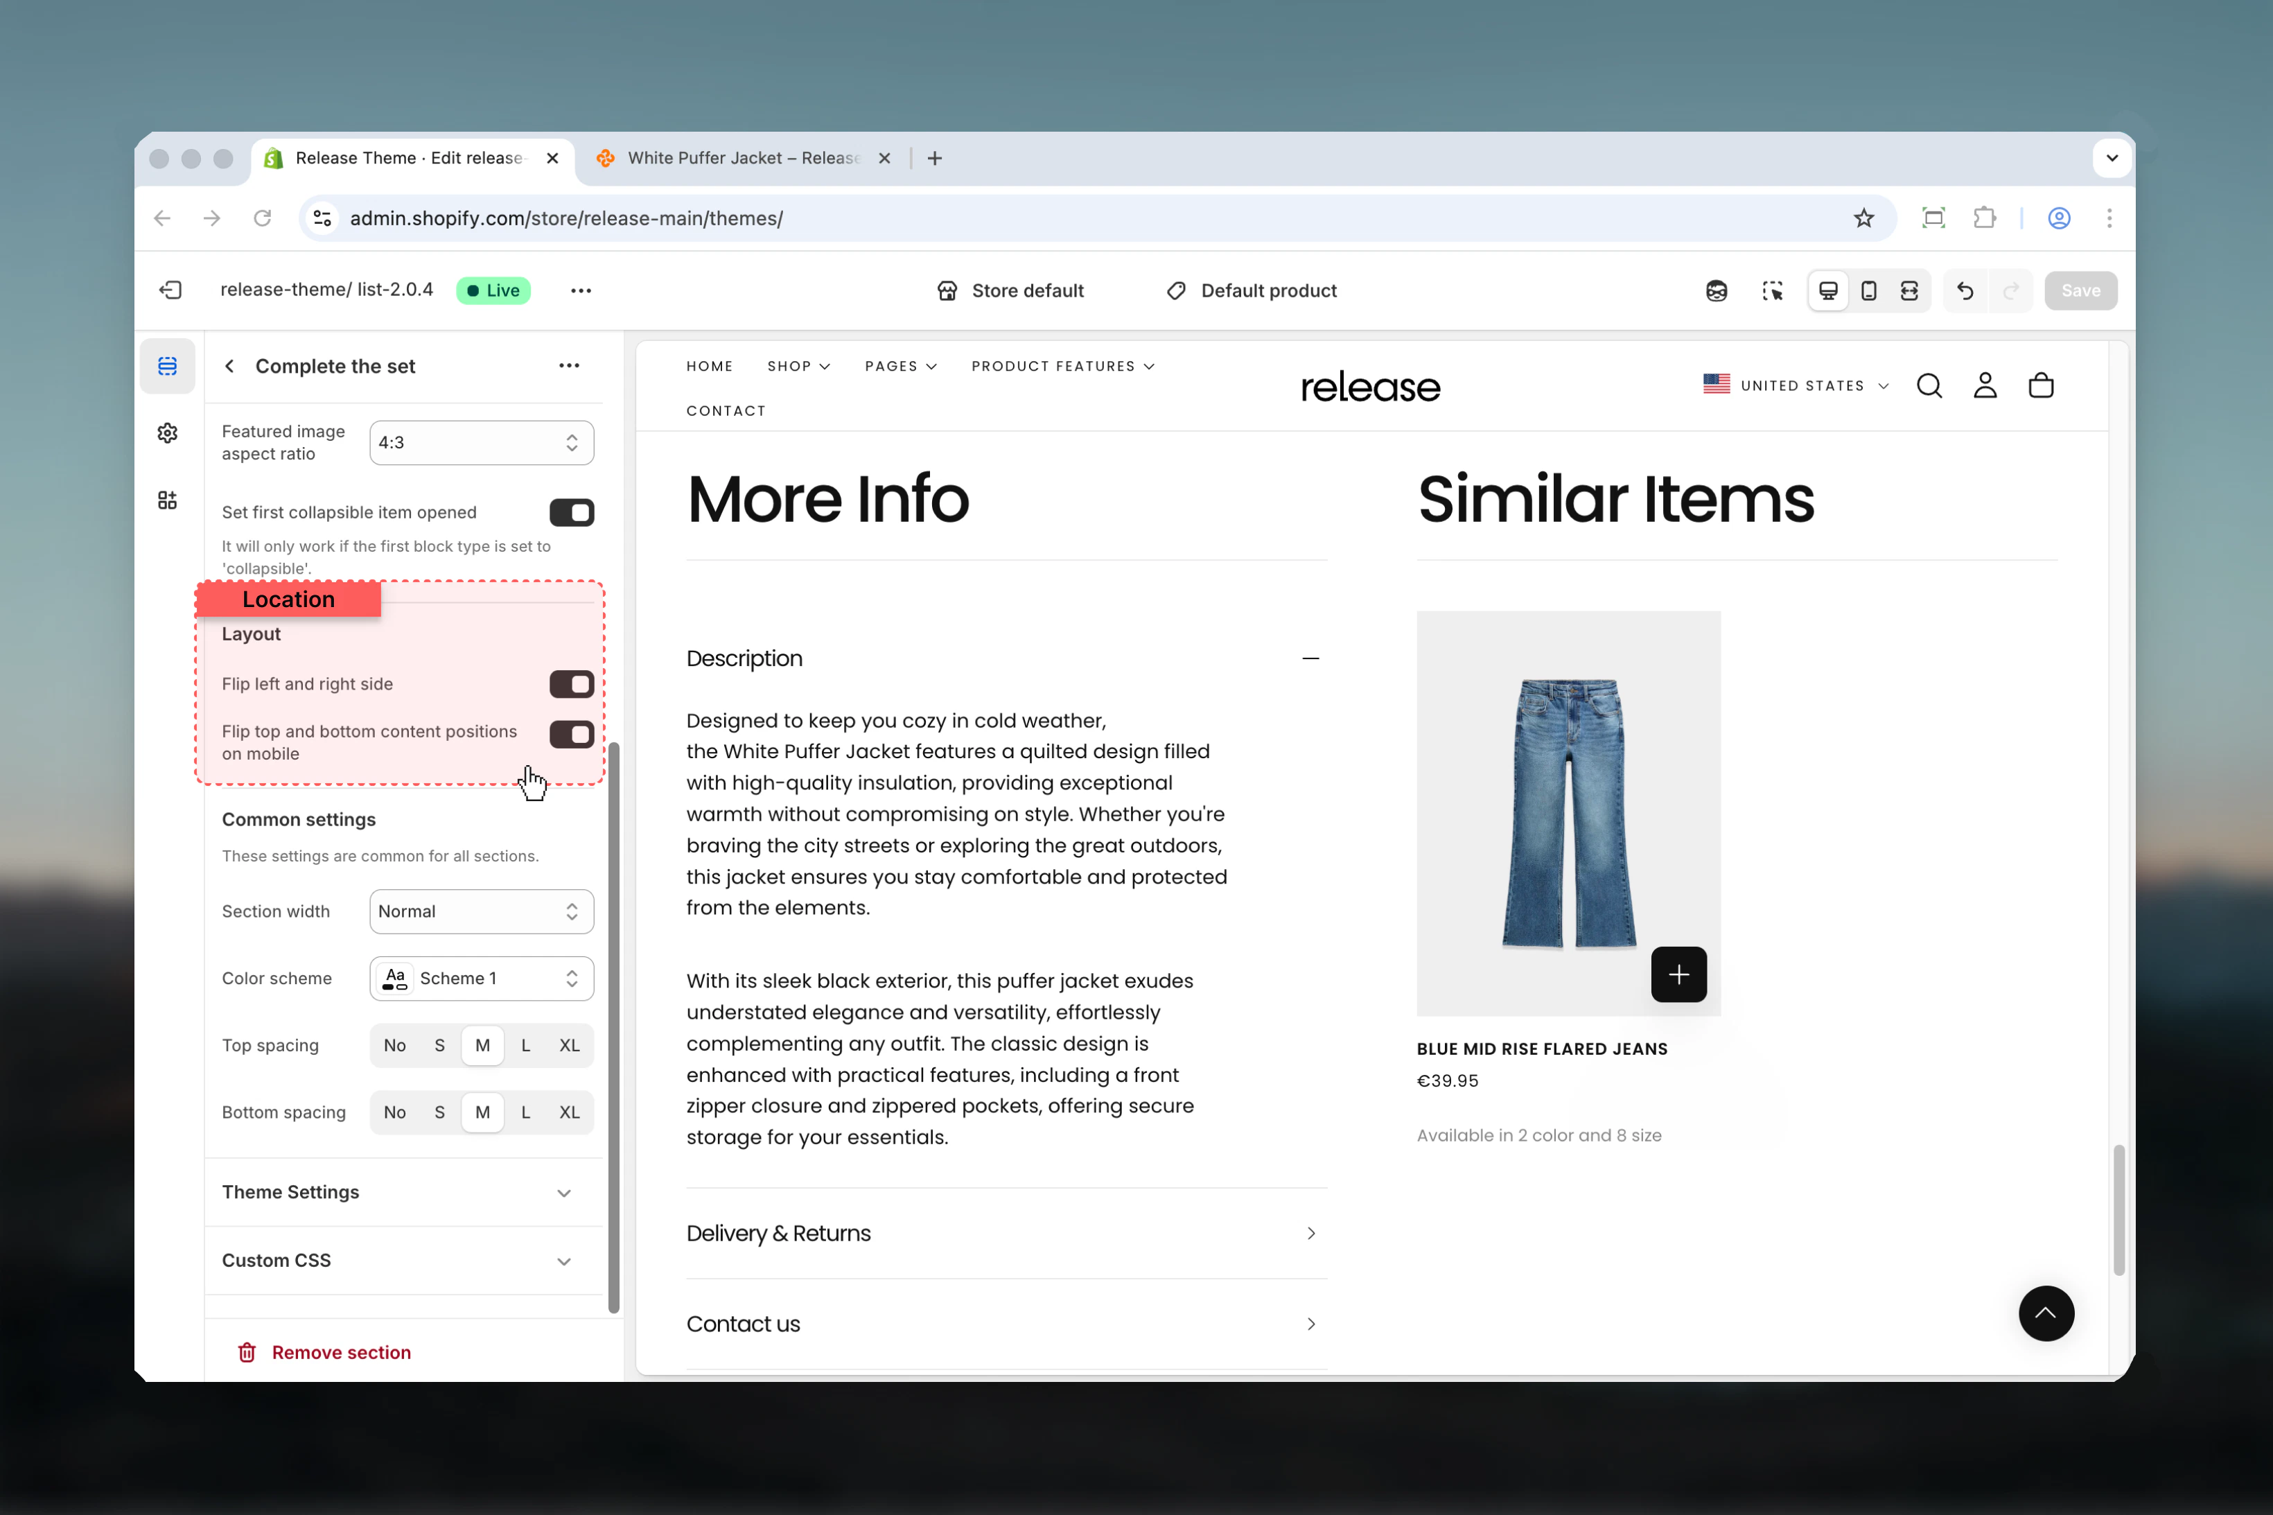The image size is (2273, 1515).
Task: Open Complete the set section options menu
Action: click(x=569, y=365)
